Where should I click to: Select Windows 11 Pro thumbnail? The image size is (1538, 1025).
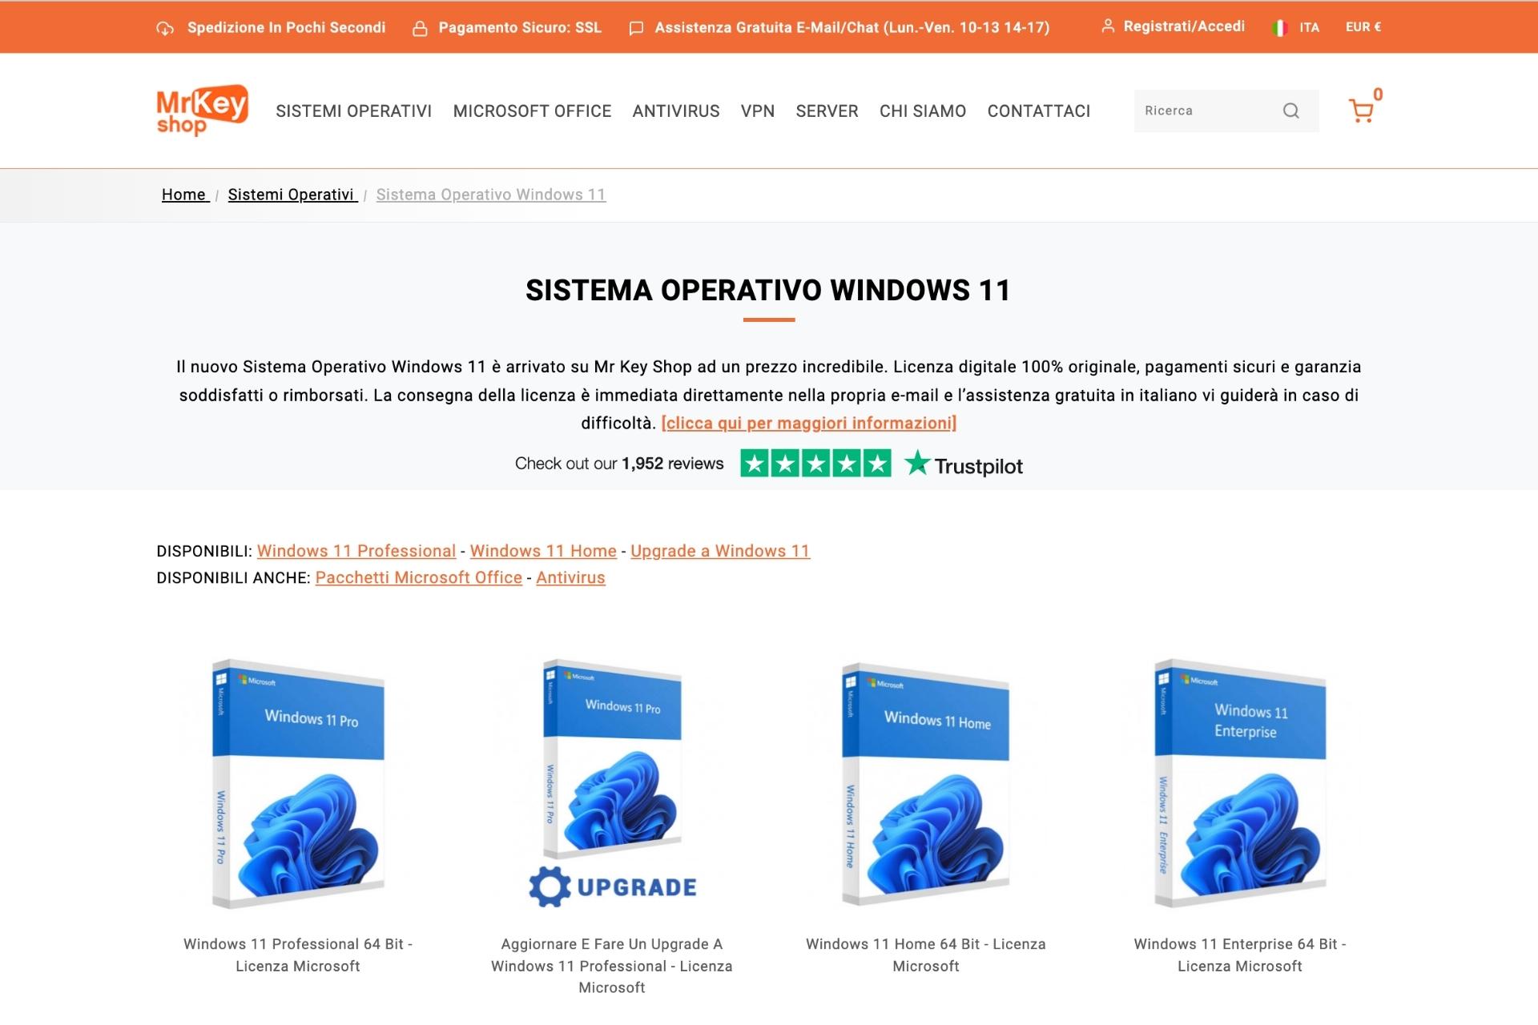pyautogui.click(x=297, y=782)
